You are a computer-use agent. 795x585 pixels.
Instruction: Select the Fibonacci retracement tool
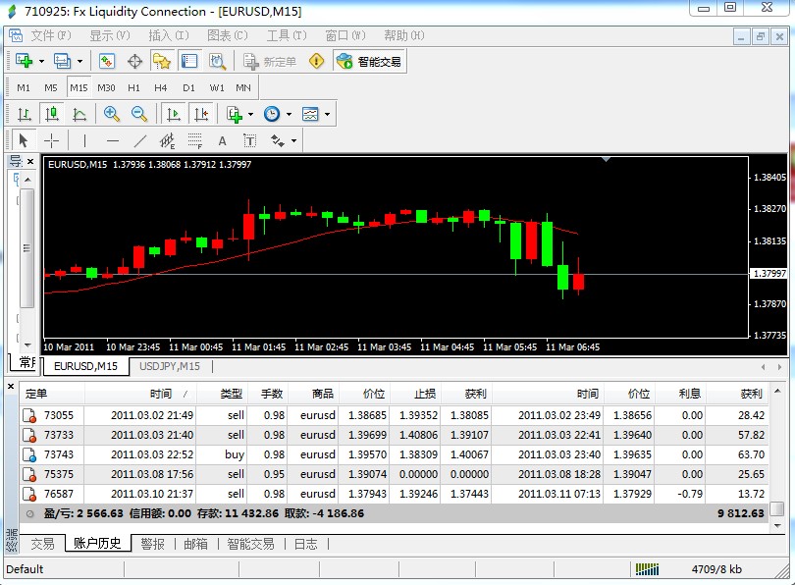[194, 140]
